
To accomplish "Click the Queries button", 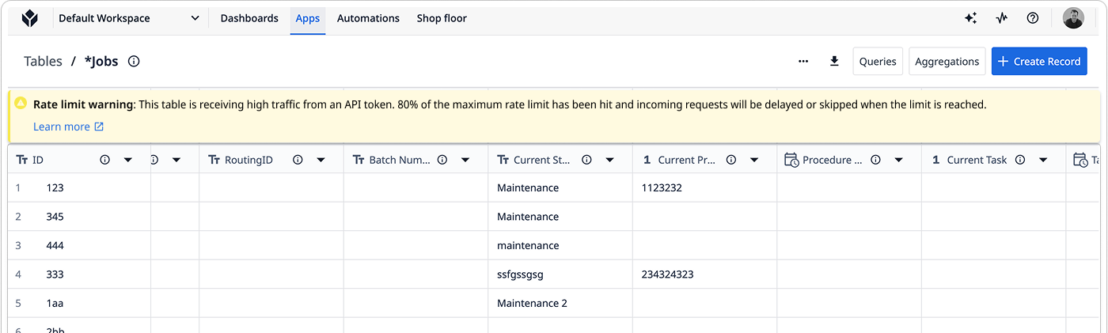I will [x=878, y=61].
